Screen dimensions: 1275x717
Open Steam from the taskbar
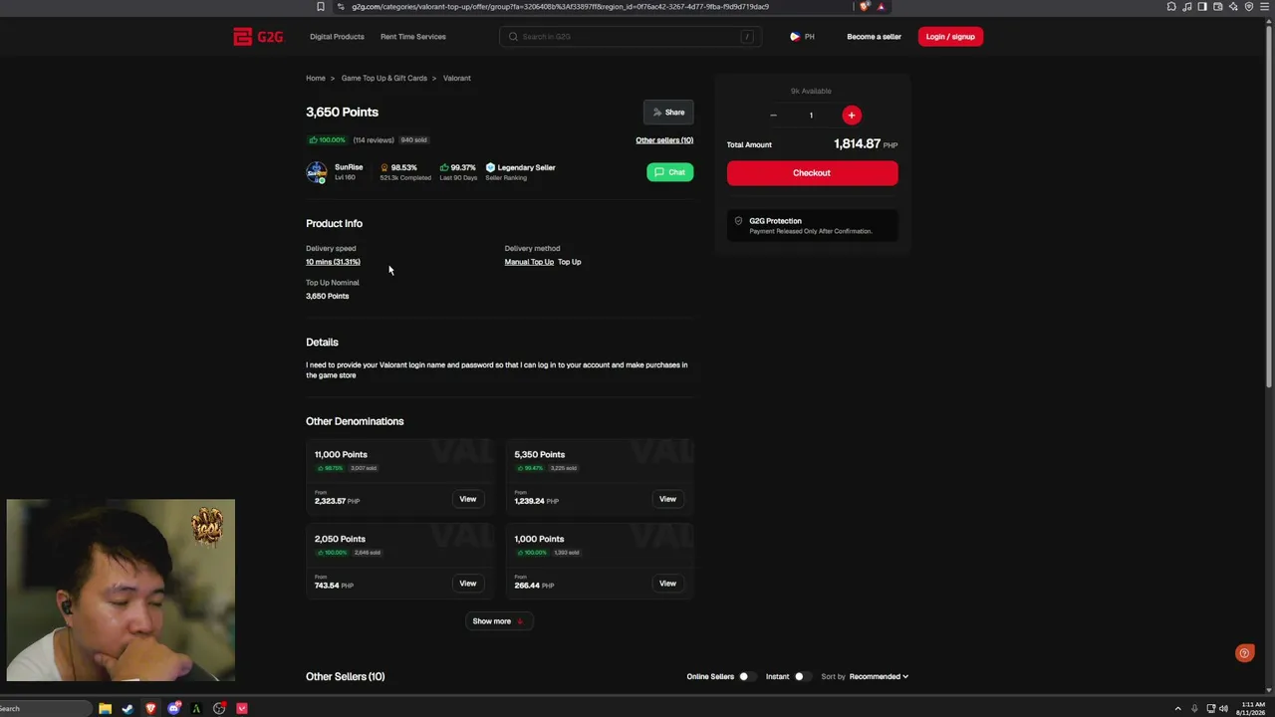pyautogui.click(x=127, y=709)
